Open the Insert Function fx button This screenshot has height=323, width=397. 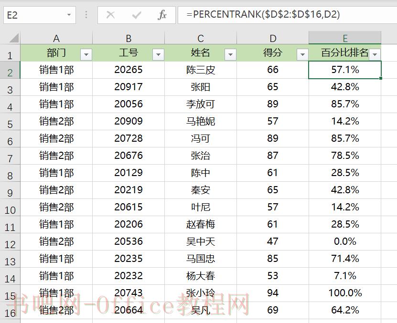(162, 15)
